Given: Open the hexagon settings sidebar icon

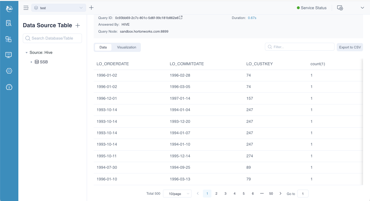Looking at the screenshot, I should click(x=9, y=71).
